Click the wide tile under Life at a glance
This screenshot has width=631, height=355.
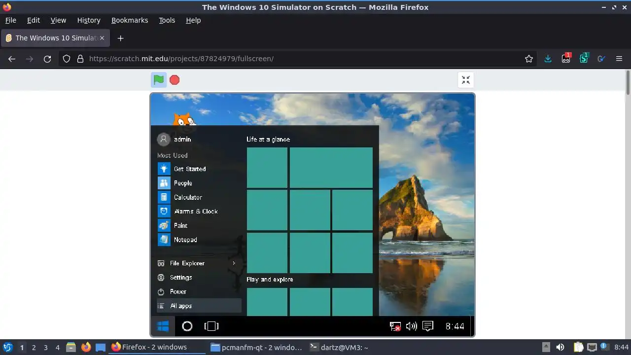[x=331, y=168]
